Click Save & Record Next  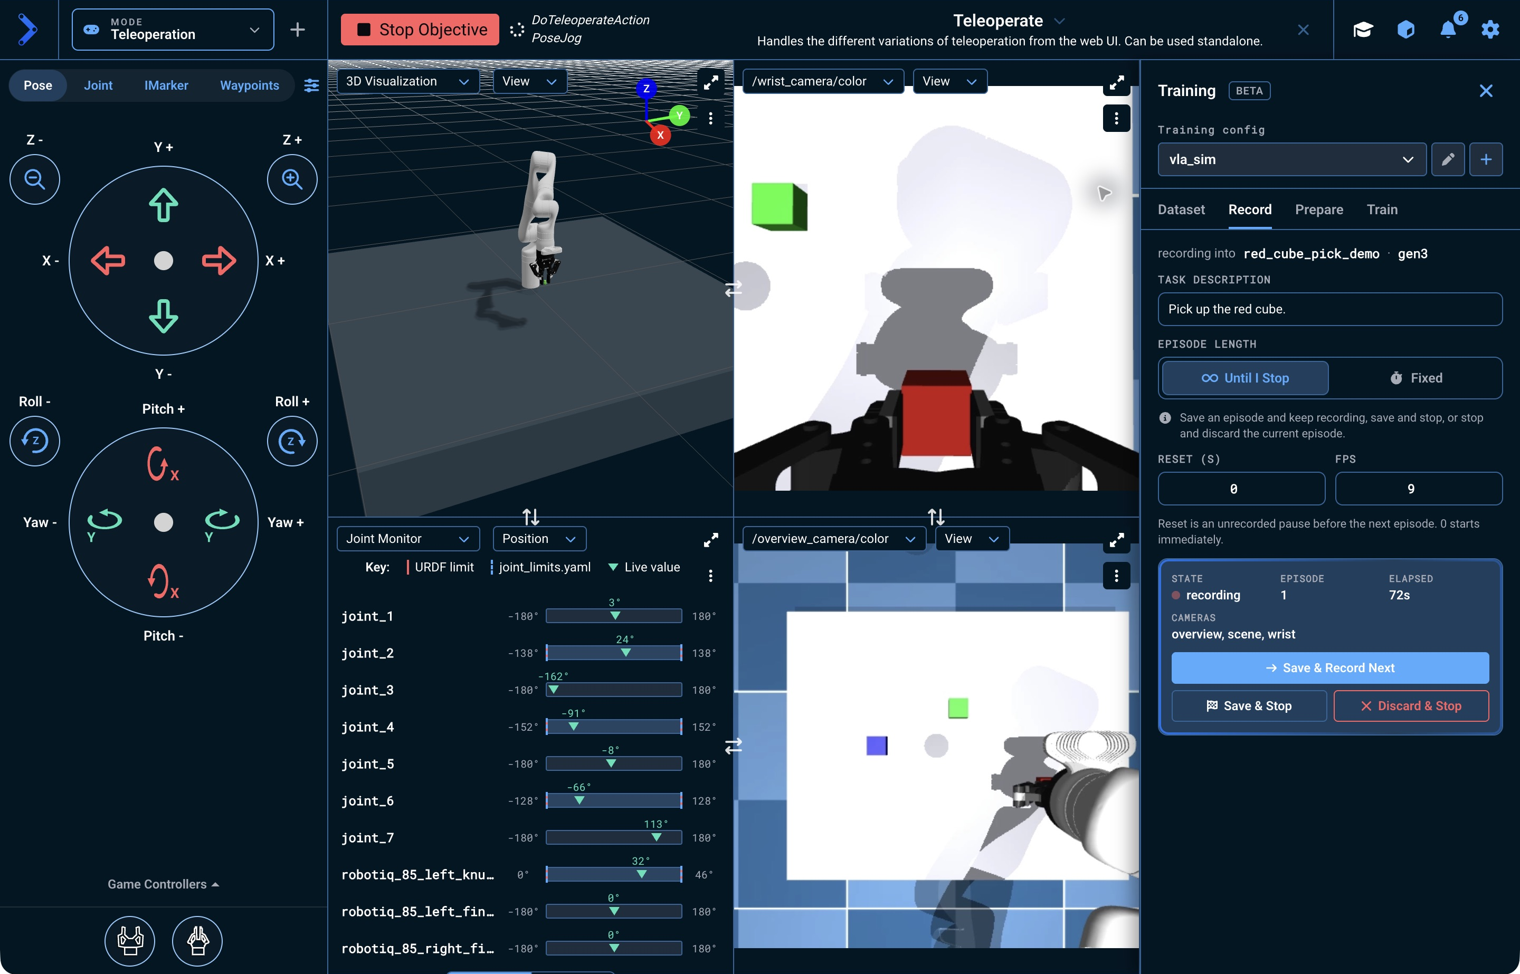1329,668
